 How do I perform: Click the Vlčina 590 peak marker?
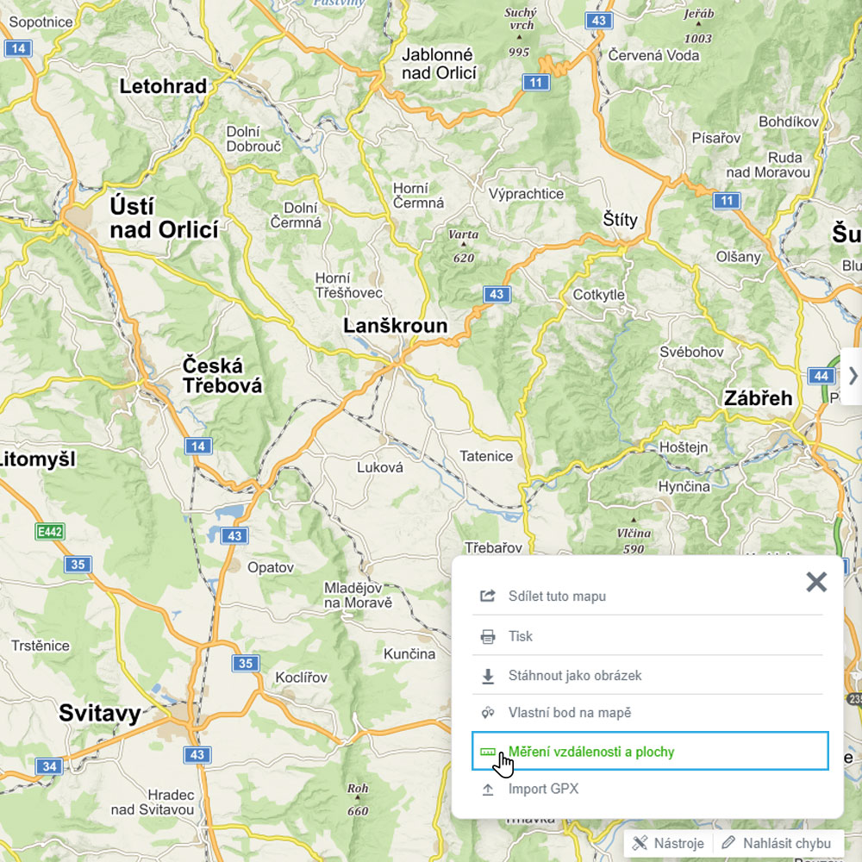[x=634, y=537]
